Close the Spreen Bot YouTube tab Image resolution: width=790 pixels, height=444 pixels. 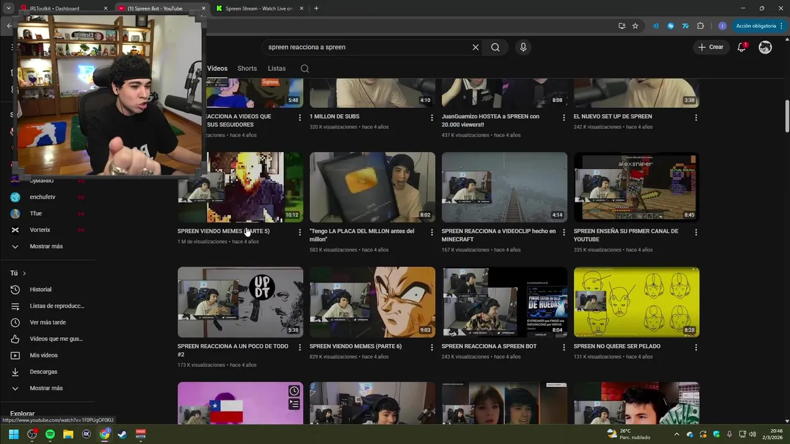pos(204,9)
